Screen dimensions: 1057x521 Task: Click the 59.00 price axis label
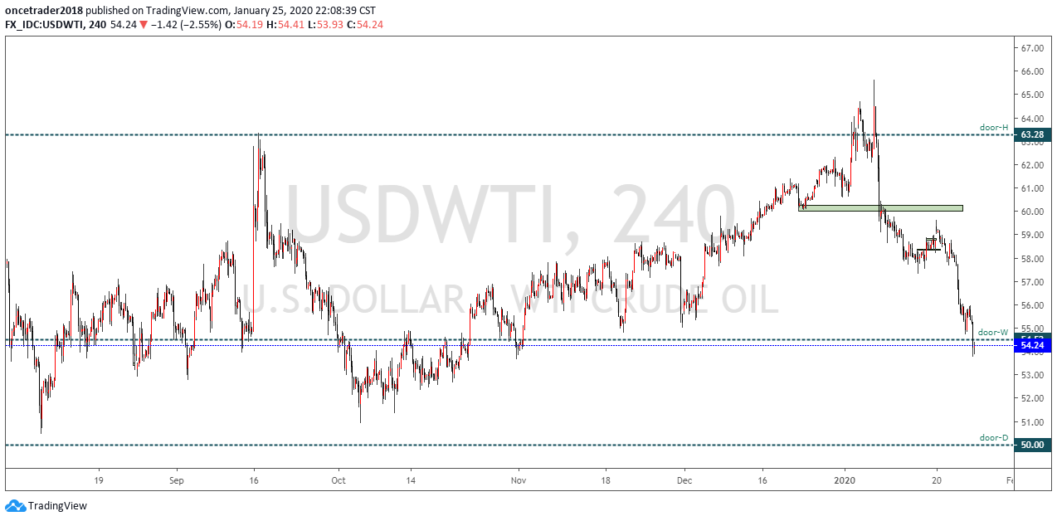1032,235
